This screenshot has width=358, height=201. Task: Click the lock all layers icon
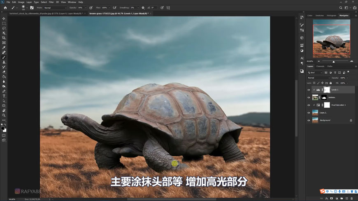(x=330, y=83)
